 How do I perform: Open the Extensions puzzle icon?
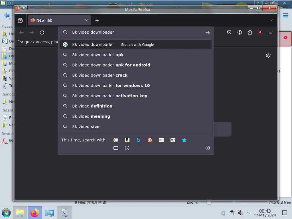click(x=250, y=33)
